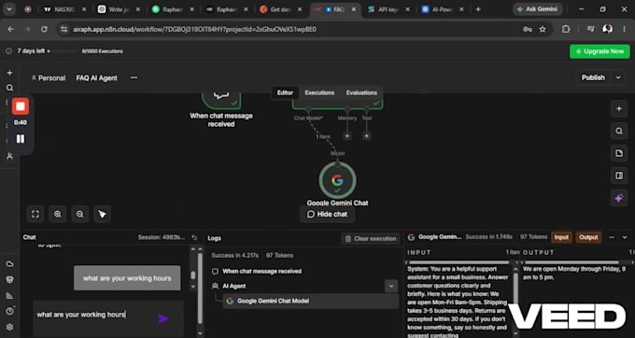The height and width of the screenshot is (338, 635).
Task: Add a sticky note from the right toolbar
Action: 619,153
